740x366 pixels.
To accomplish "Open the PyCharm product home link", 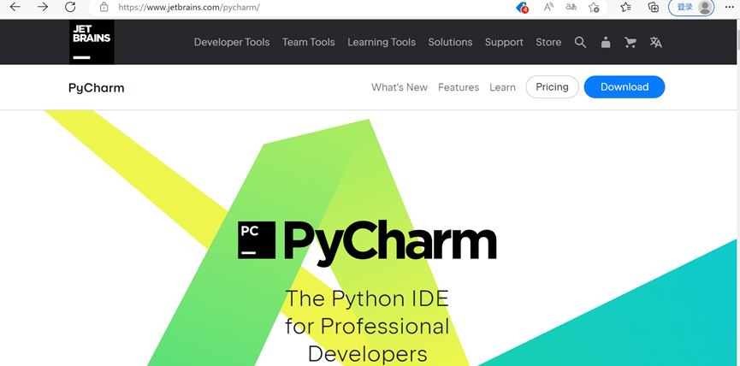I will [x=97, y=88].
